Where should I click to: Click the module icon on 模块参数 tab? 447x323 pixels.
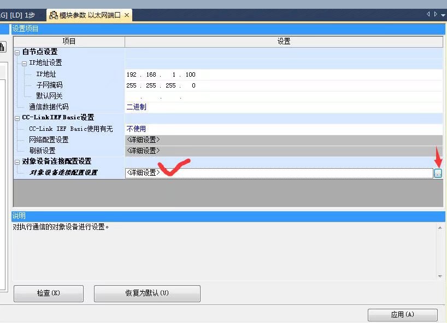point(54,15)
